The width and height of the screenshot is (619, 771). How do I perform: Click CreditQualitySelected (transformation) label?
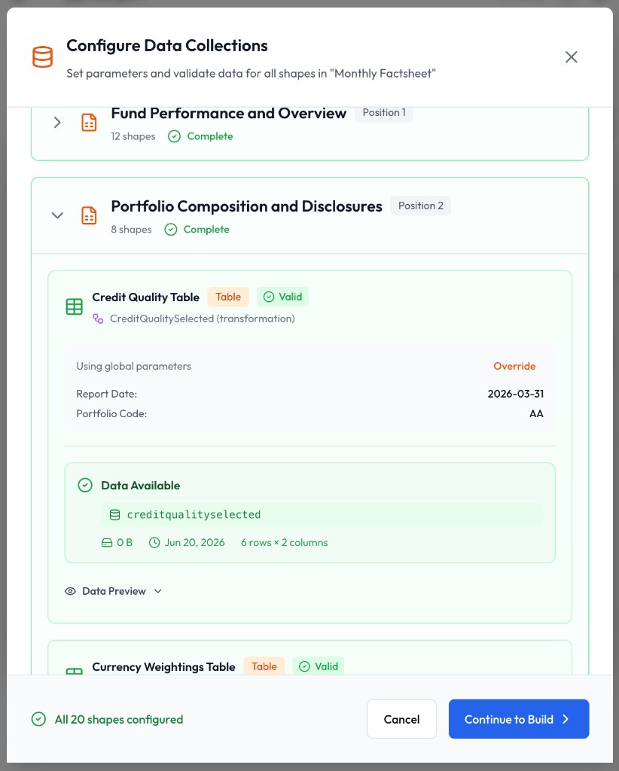(202, 319)
